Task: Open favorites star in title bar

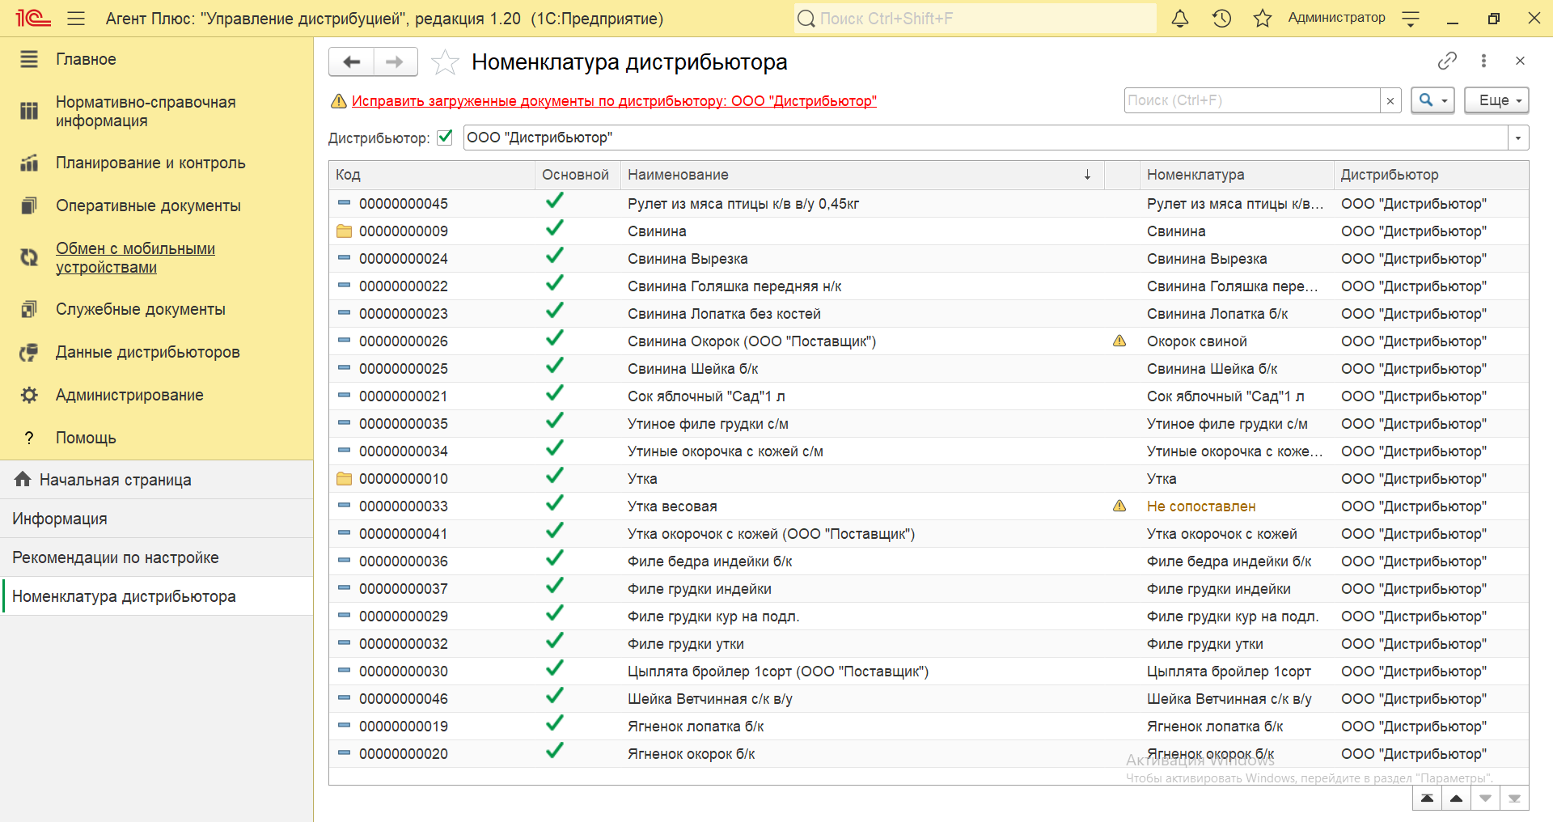Action: (x=1263, y=18)
